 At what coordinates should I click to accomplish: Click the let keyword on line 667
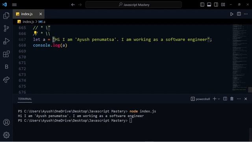tap(37, 39)
